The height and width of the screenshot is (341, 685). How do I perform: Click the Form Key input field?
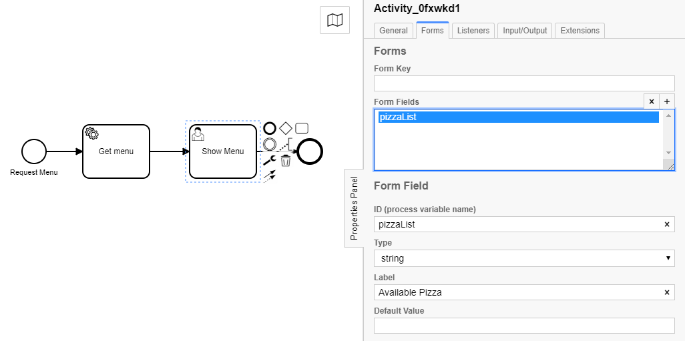click(524, 83)
